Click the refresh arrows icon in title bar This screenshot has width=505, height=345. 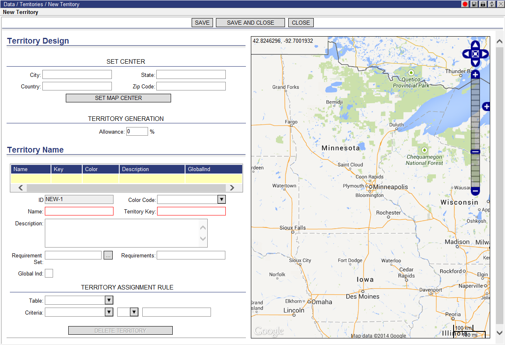[492, 4]
